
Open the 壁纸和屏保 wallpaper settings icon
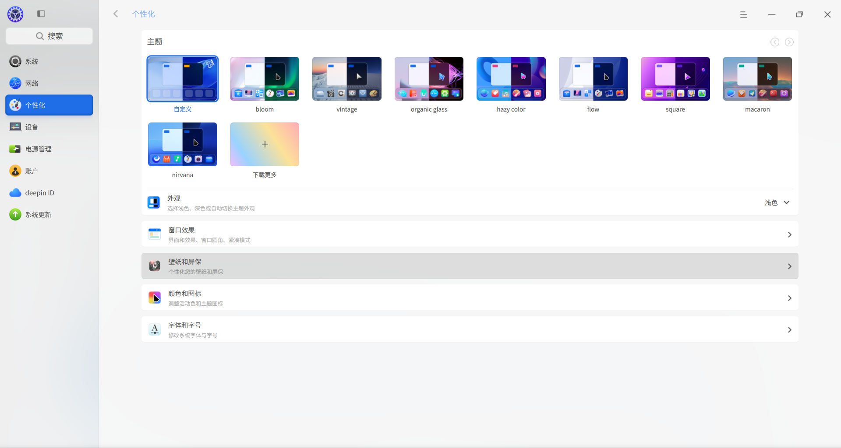coord(155,266)
